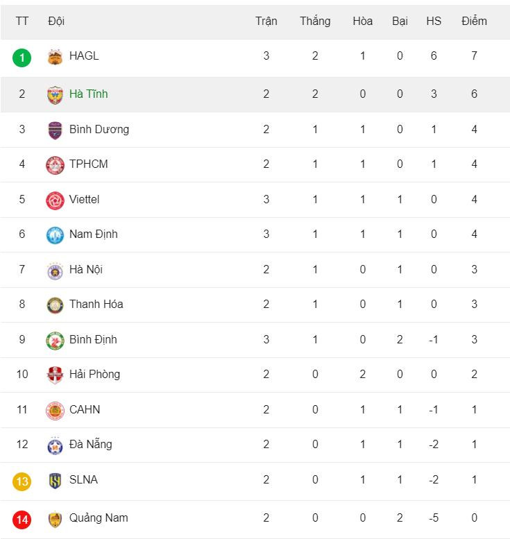Click the TPHCM club badge

[x=55, y=165]
